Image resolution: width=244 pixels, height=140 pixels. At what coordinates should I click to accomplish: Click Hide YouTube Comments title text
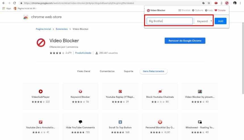[80, 128]
